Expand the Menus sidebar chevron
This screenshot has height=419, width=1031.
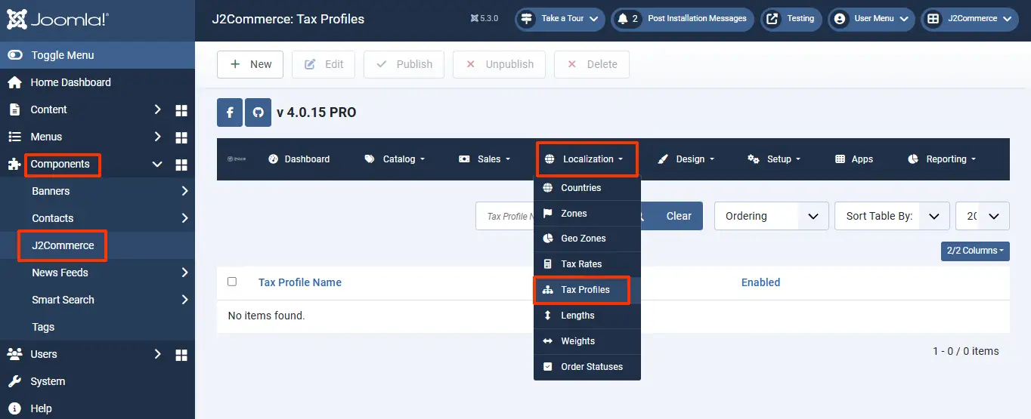[157, 137]
